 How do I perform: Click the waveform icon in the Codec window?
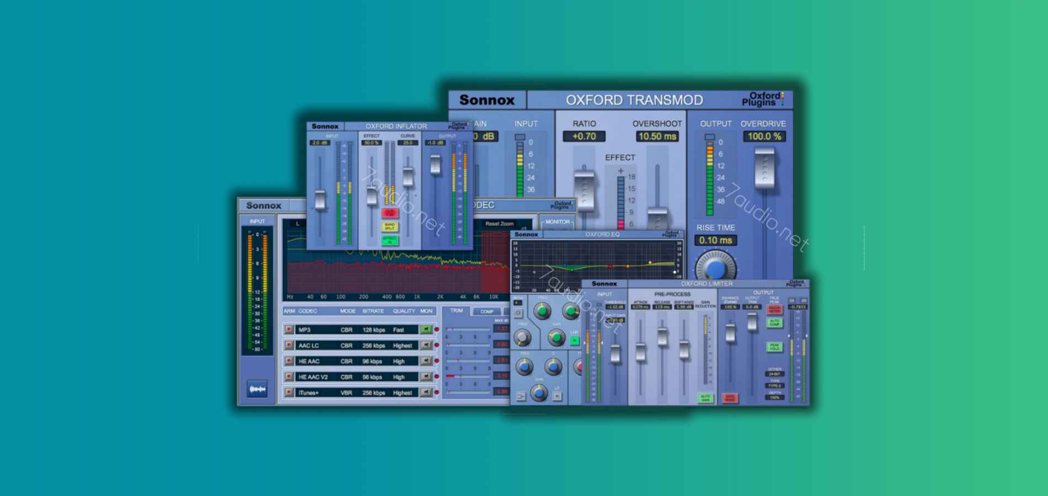(258, 389)
